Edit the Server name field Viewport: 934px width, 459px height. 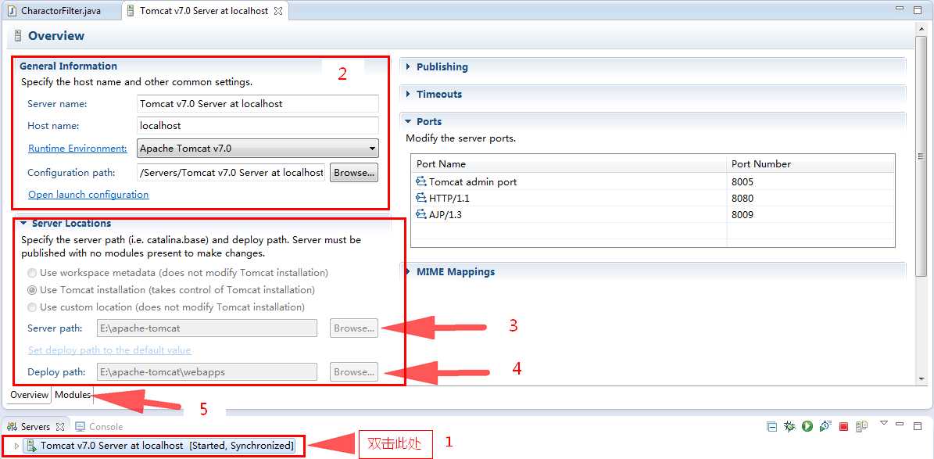258,104
